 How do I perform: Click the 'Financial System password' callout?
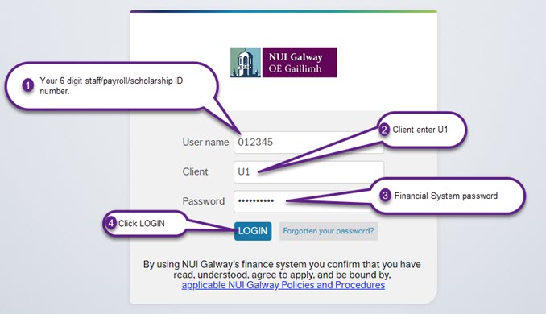click(x=445, y=196)
